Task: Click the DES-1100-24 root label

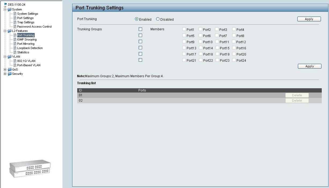Action: pyautogui.click(x=17, y=5)
